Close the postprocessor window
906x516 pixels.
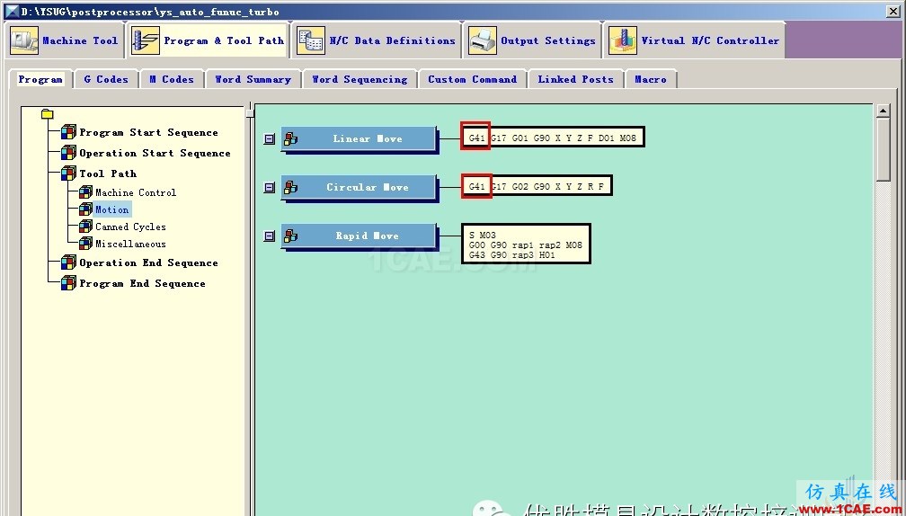coord(893,11)
